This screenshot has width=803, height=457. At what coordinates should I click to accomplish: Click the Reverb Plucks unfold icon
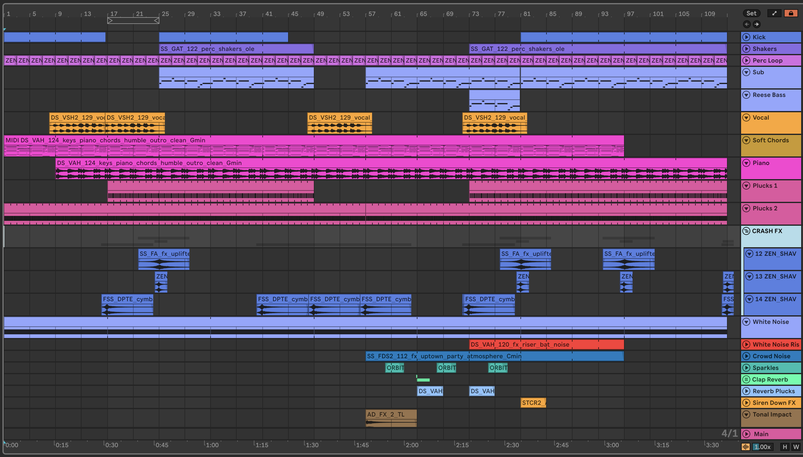tap(747, 391)
